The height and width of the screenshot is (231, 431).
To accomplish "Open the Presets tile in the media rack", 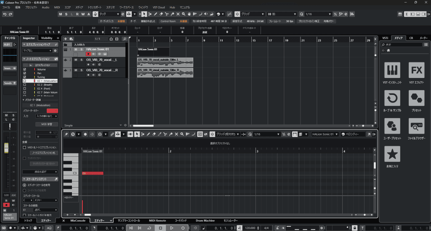I will tap(416, 98).
